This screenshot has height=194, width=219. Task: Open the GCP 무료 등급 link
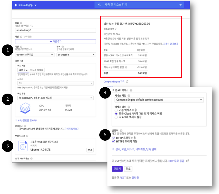(x=176, y=161)
